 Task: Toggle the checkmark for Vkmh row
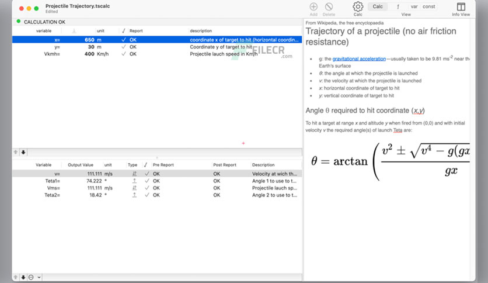point(124,54)
